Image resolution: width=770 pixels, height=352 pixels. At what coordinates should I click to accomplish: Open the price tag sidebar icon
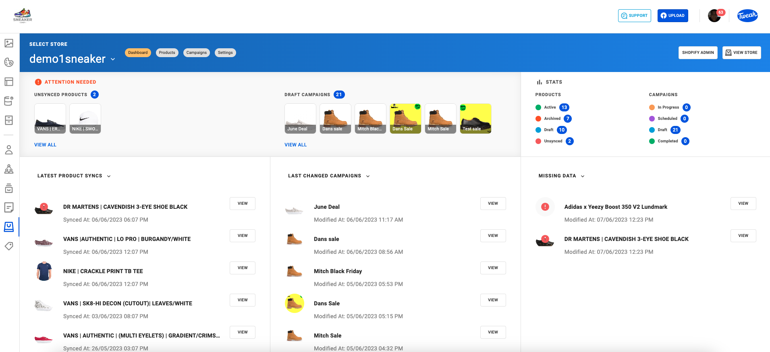[9, 246]
